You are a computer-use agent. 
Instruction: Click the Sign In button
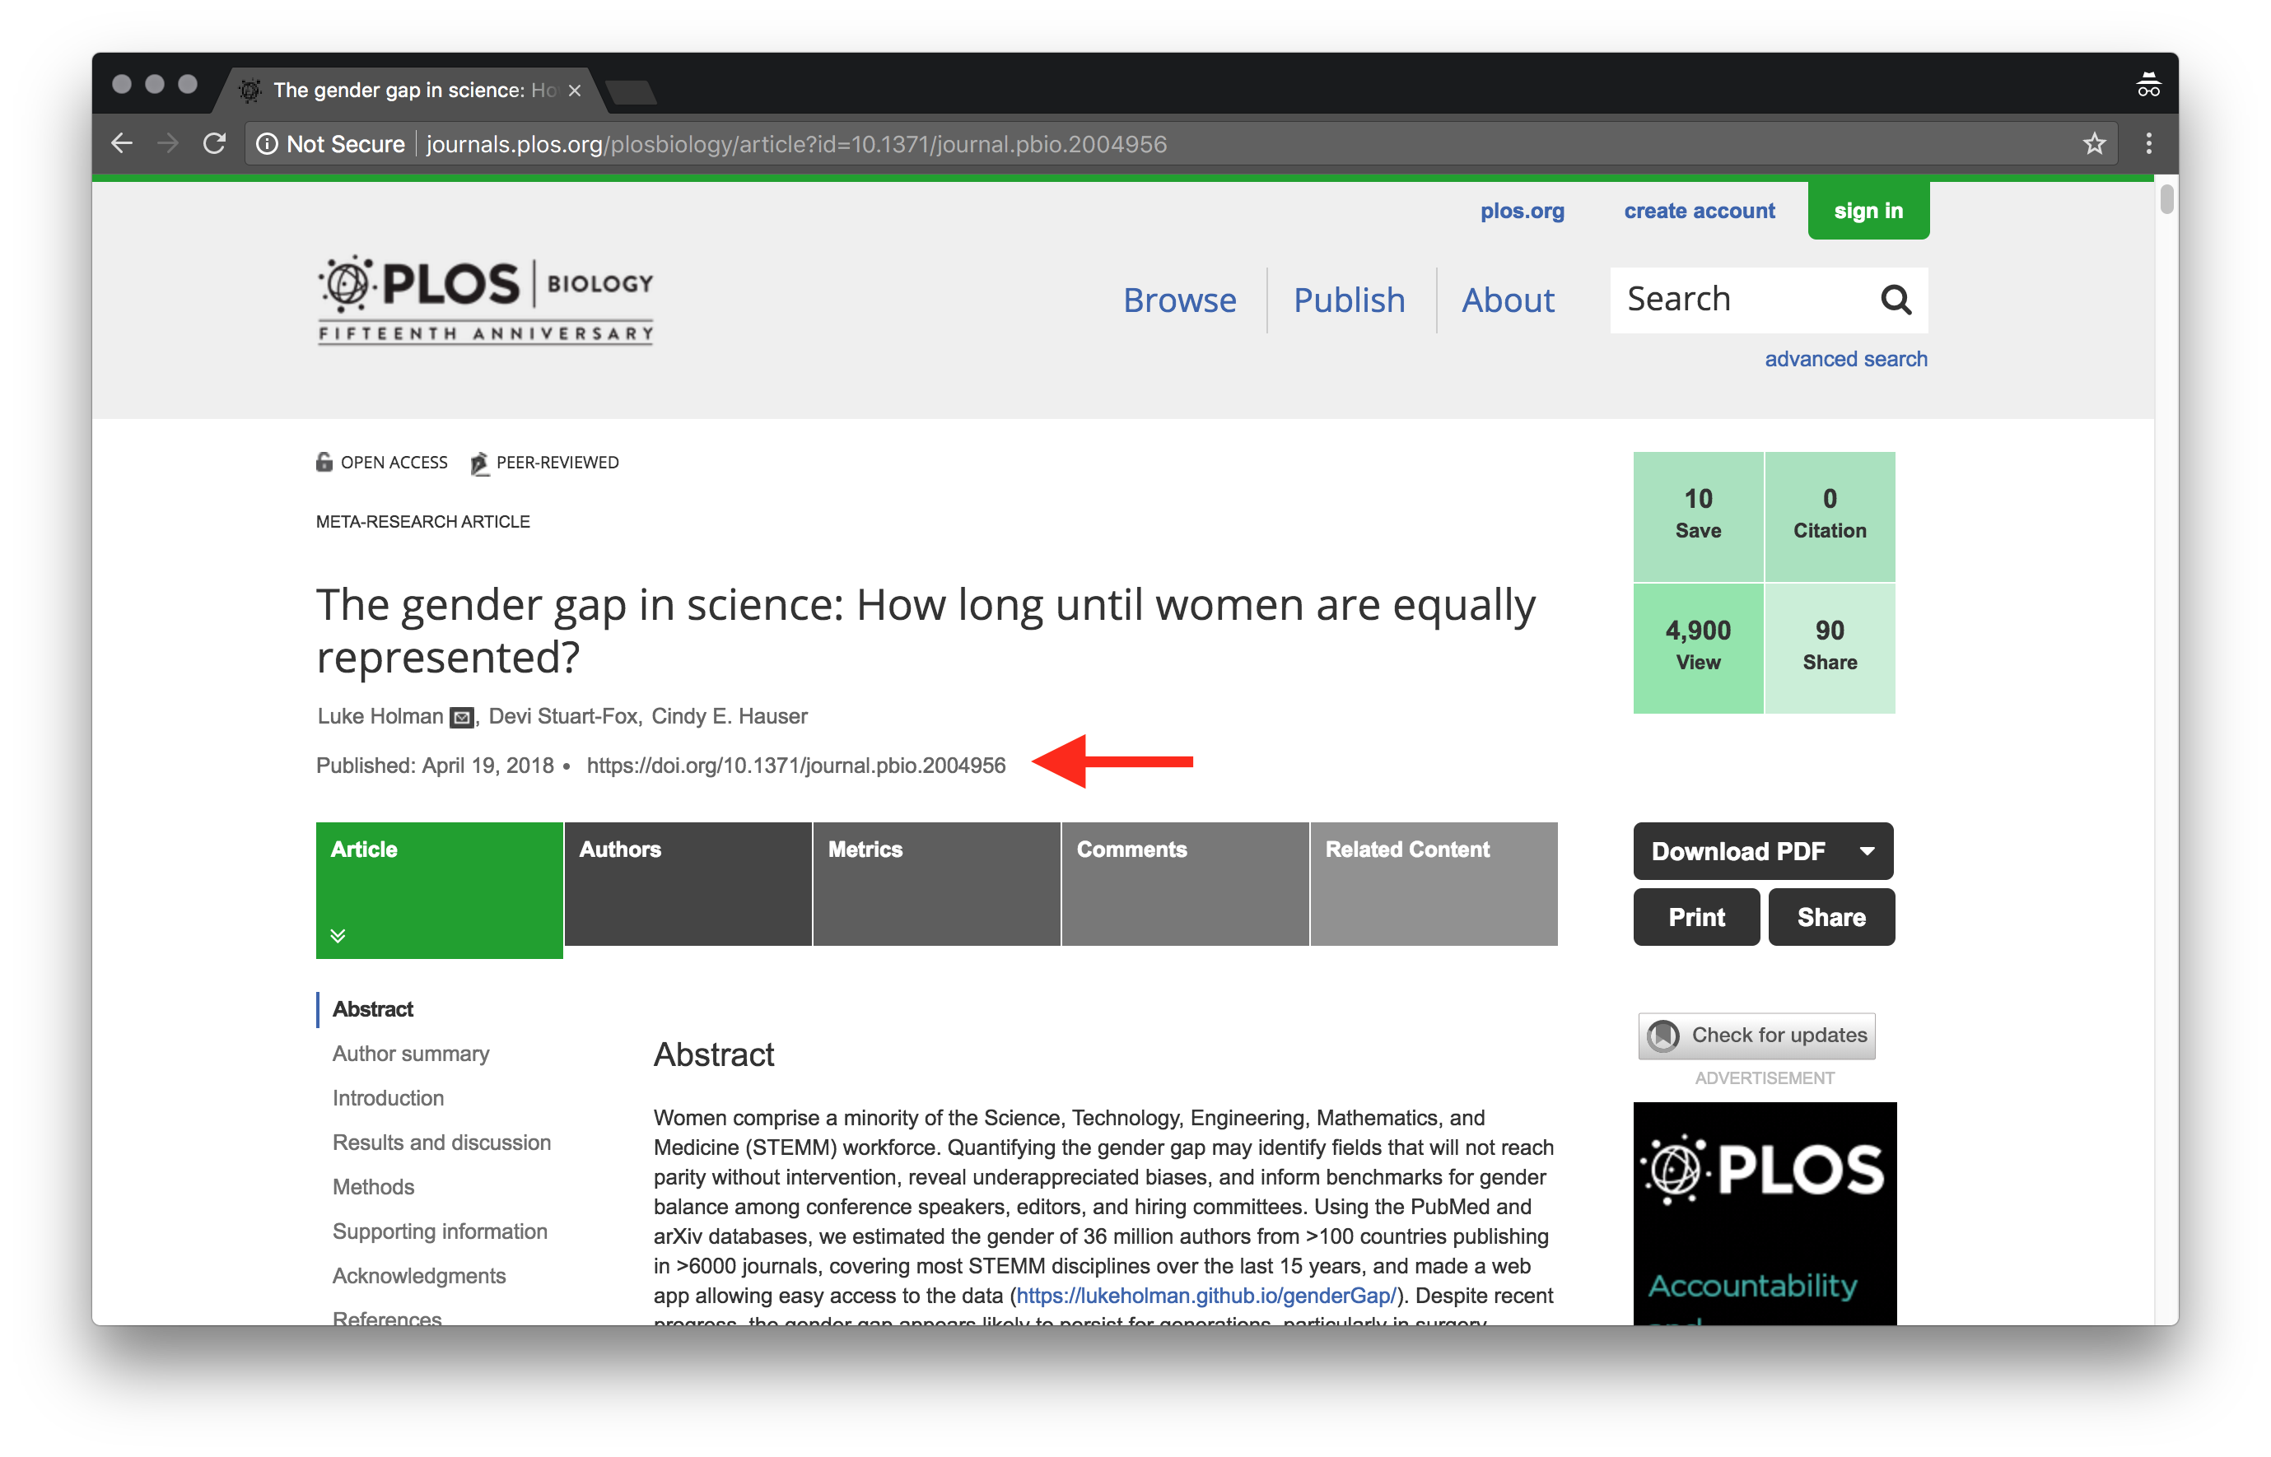click(1866, 210)
